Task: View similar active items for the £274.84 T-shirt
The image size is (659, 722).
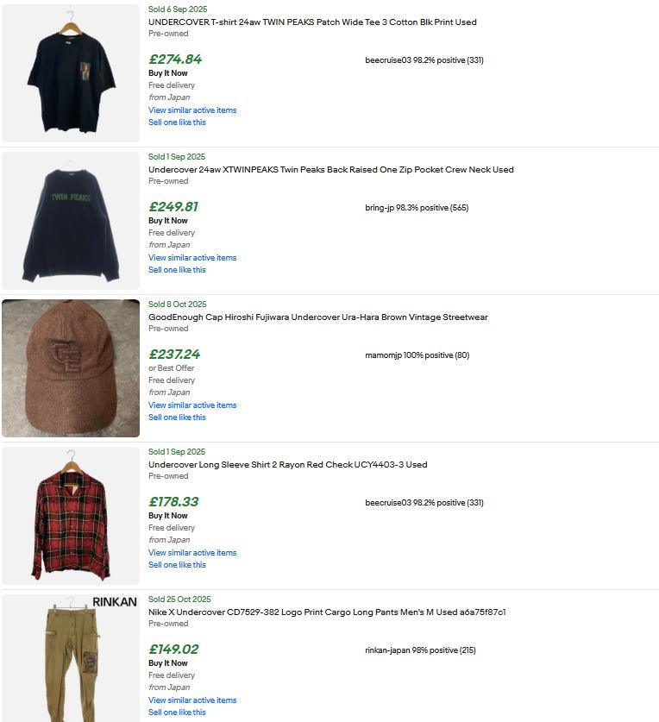Action: tap(192, 110)
